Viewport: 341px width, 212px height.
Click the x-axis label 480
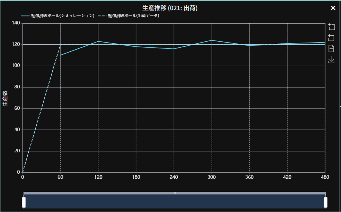pyautogui.click(x=325, y=177)
